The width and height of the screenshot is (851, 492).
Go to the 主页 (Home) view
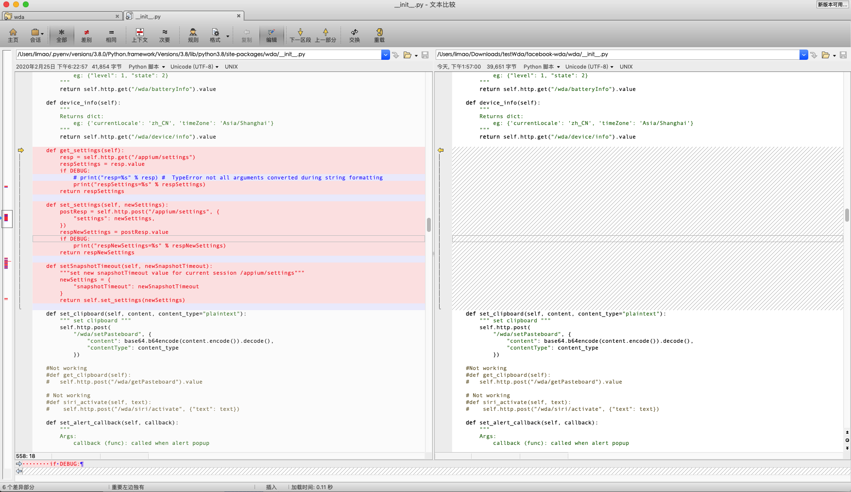(13, 35)
